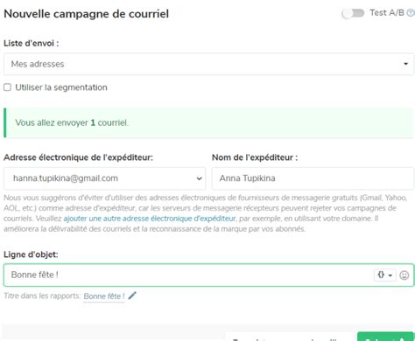Click the pencil icon to edit the report title
This screenshot has width=415, height=341.
coord(132,296)
